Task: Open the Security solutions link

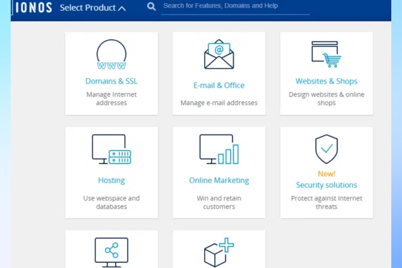Action: [327, 185]
